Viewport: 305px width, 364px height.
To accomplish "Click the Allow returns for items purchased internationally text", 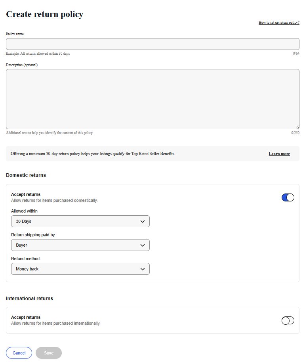I will coord(56,324).
